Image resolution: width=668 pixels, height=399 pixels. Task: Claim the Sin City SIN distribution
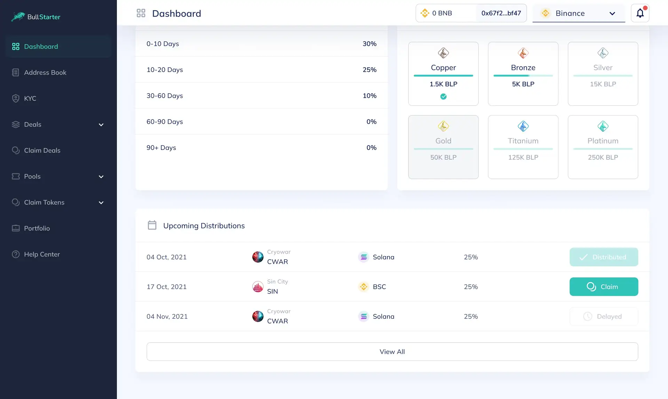[x=604, y=287]
